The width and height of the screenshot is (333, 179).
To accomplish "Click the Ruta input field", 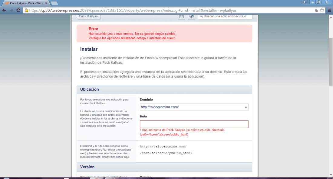I will point(194,124).
